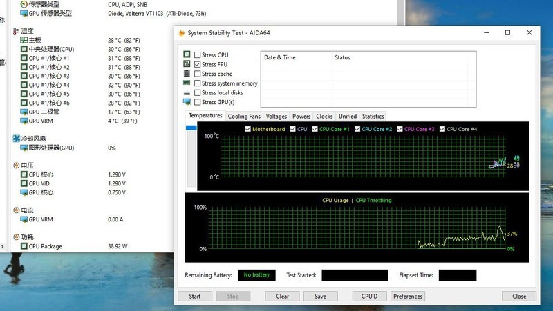This screenshot has width=553, height=311.
Task: Click the No battery indicator
Action: [256, 275]
